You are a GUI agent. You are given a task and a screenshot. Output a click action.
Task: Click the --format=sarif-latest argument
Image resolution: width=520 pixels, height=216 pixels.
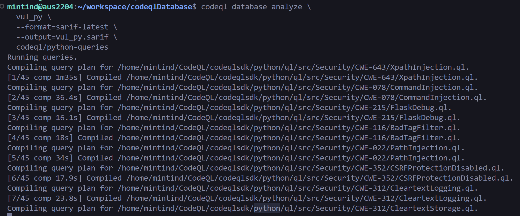(62, 27)
